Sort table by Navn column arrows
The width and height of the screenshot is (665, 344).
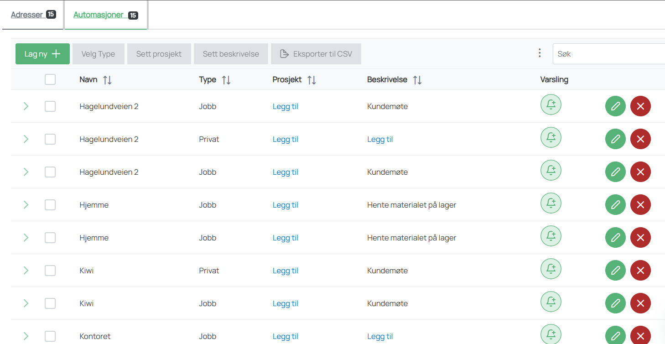click(x=107, y=80)
